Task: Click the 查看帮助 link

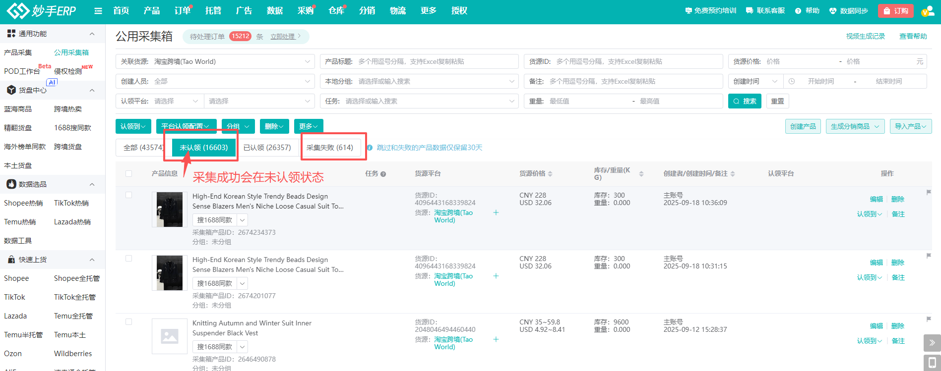Action: tap(913, 36)
